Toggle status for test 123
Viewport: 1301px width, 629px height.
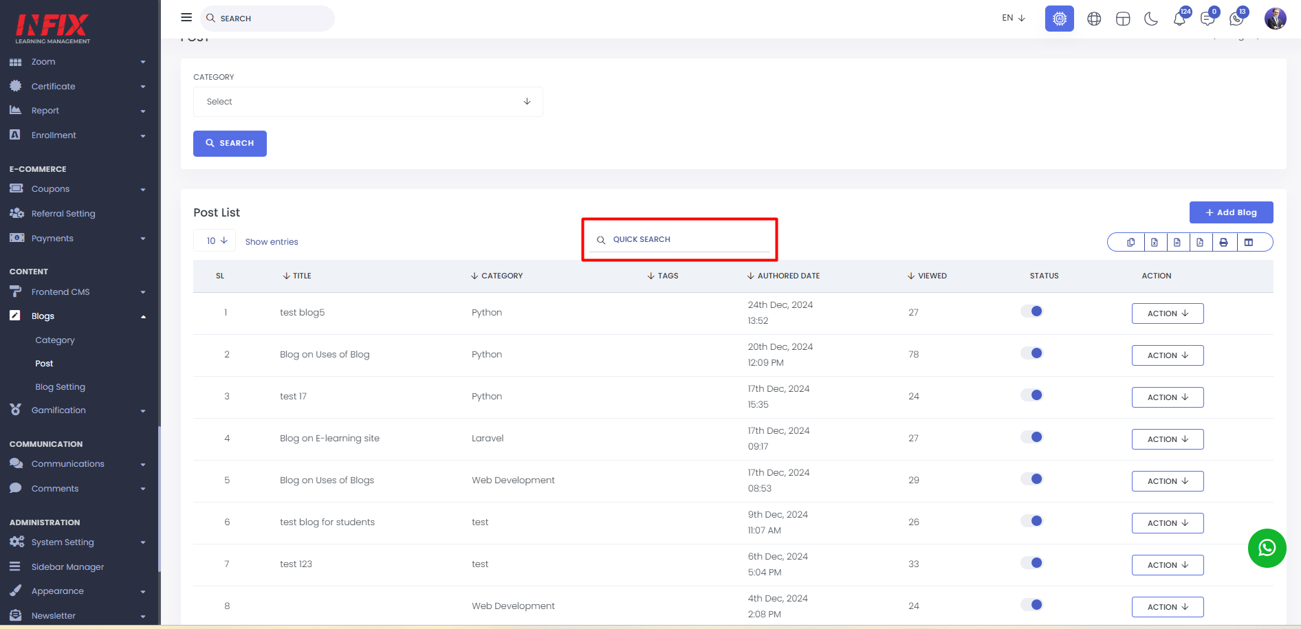pyautogui.click(x=1031, y=563)
